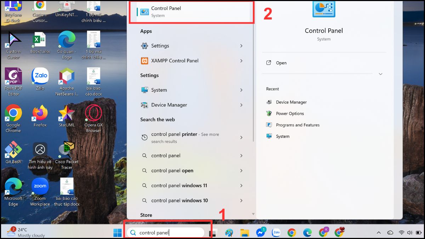Open Microsoft Edge desktop shortcut
425x239 pixels.
13,192
